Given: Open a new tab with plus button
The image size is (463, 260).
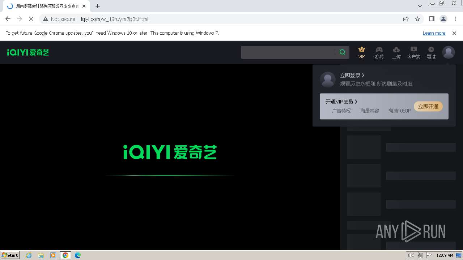Looking at the screenshot, I should (98, 6).
